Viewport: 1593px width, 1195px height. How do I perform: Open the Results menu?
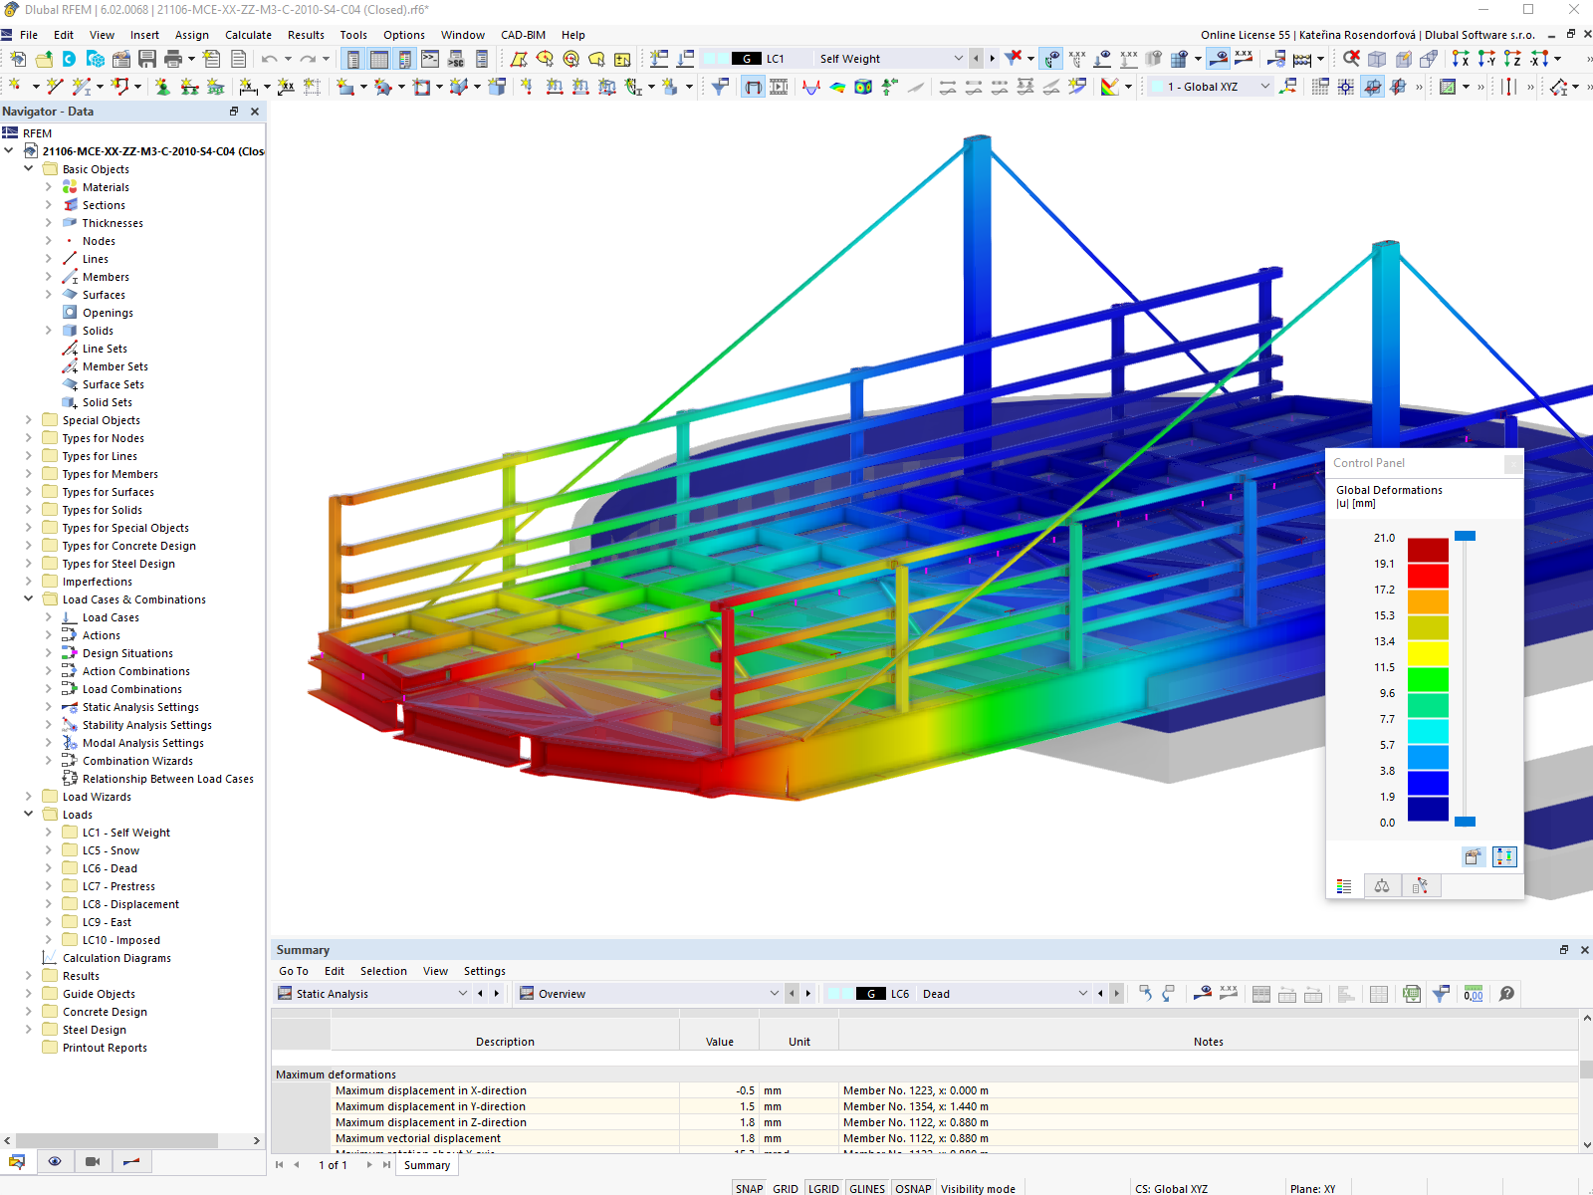pos(306,35)
